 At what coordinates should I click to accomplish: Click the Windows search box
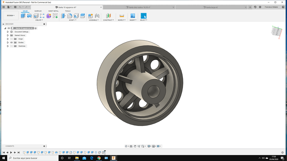pyautogui.click(x=33, y=158)
